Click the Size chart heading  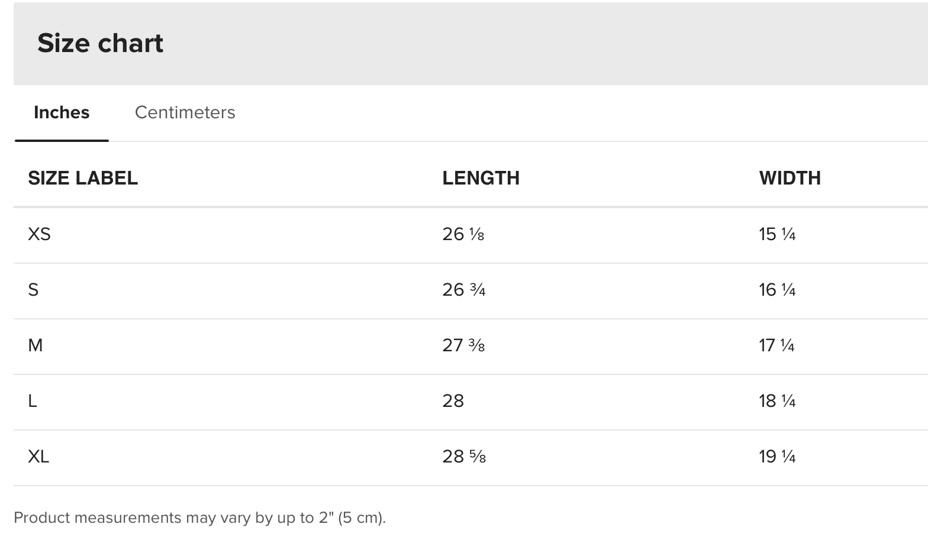(x=100, y=43)
